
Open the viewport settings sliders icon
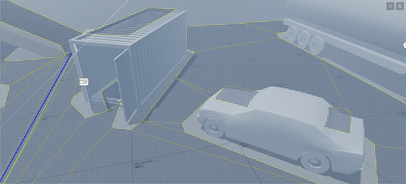pyautogui.click(x=390, y=6)
